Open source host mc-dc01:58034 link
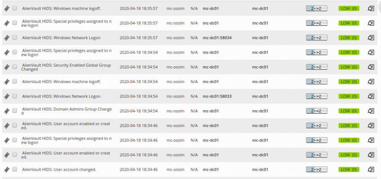Image resolution: width=381 pixels, height=179 pixels. coord(217,38)
